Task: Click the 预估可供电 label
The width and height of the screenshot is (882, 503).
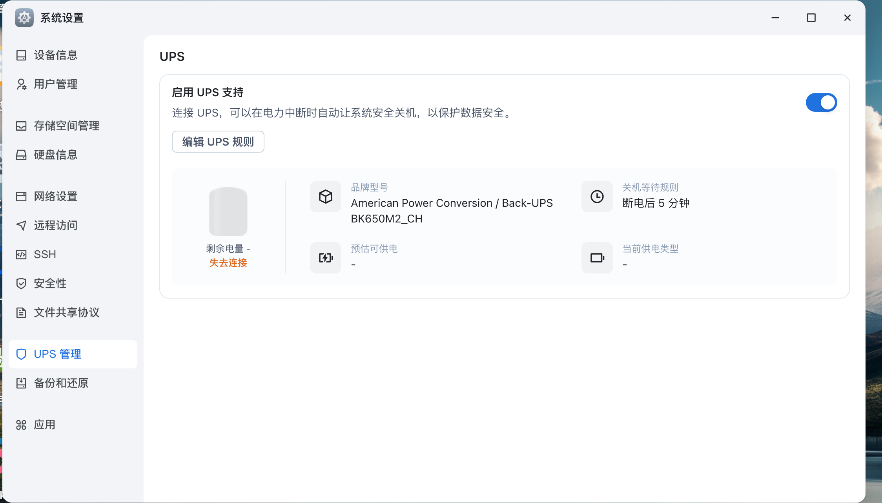Action: tap(374, 249)
